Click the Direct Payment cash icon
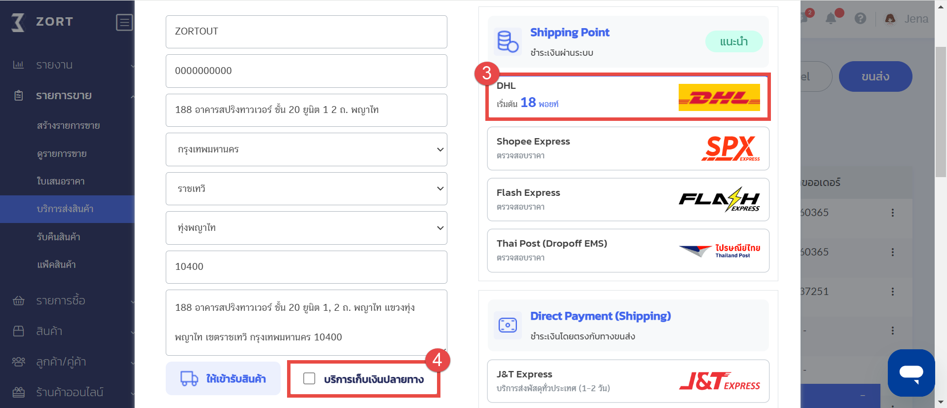The height and width of the screenshot is (408, 947). [x=508, y=325]
